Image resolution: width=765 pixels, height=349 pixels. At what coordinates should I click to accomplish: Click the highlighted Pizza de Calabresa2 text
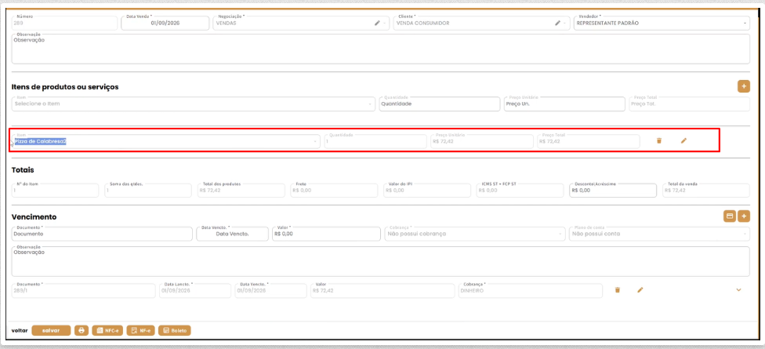click(40, 141)
